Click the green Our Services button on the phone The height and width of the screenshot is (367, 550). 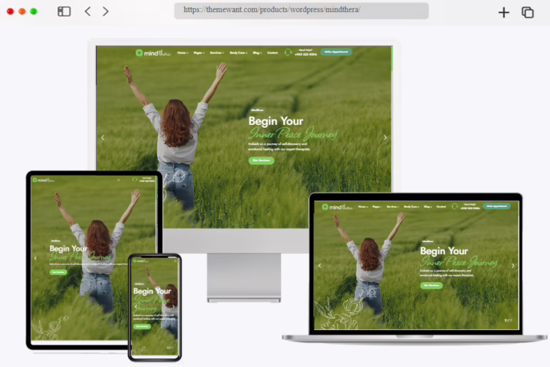click(x=142, y=326)
